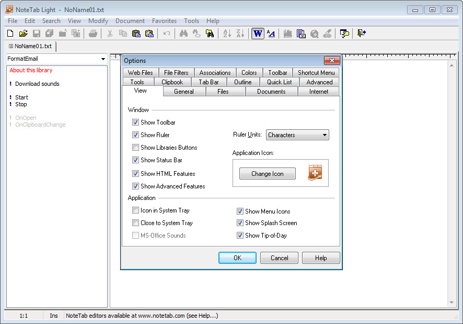Click the Font toggle AA icon
Viewport: 463px width, 324px height.
[271, 33]
